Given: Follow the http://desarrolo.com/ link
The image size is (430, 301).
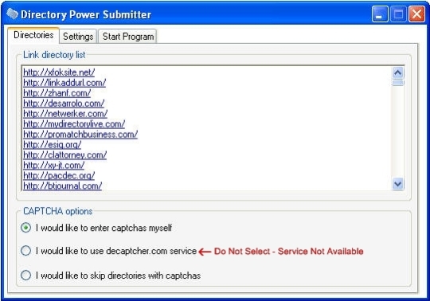Looking at the screenshot, I should tap(64, 104).
